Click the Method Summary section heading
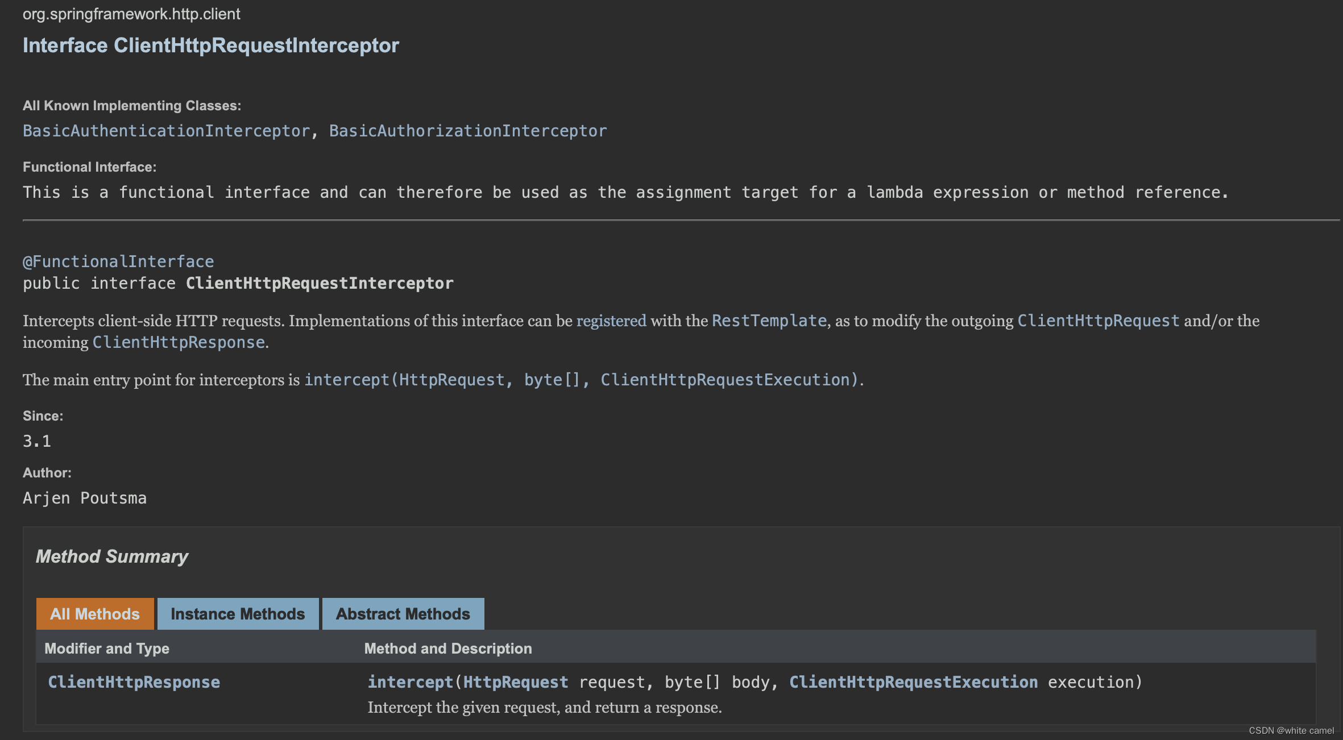 (x=112, y=556)
